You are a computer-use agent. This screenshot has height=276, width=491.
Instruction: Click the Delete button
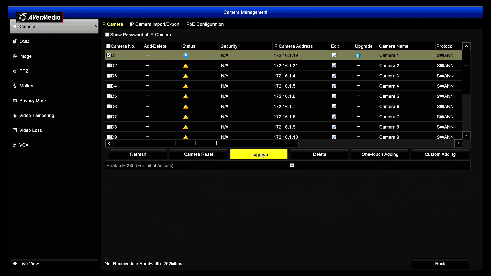click(319, 154)
